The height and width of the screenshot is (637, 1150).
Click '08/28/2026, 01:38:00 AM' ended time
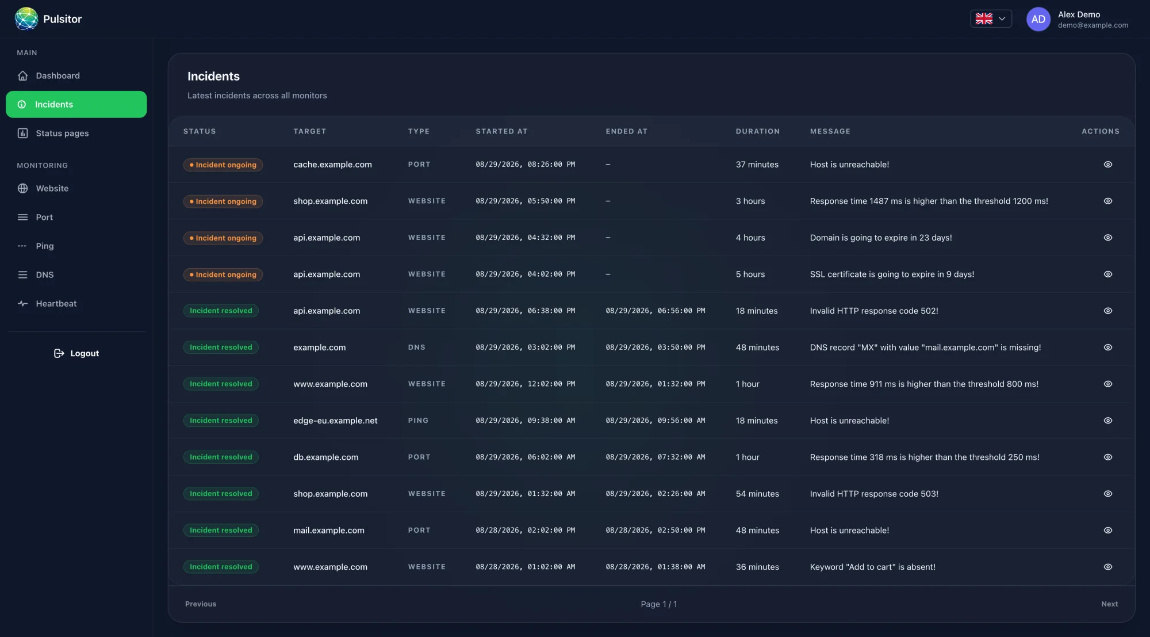pos(655,567)
